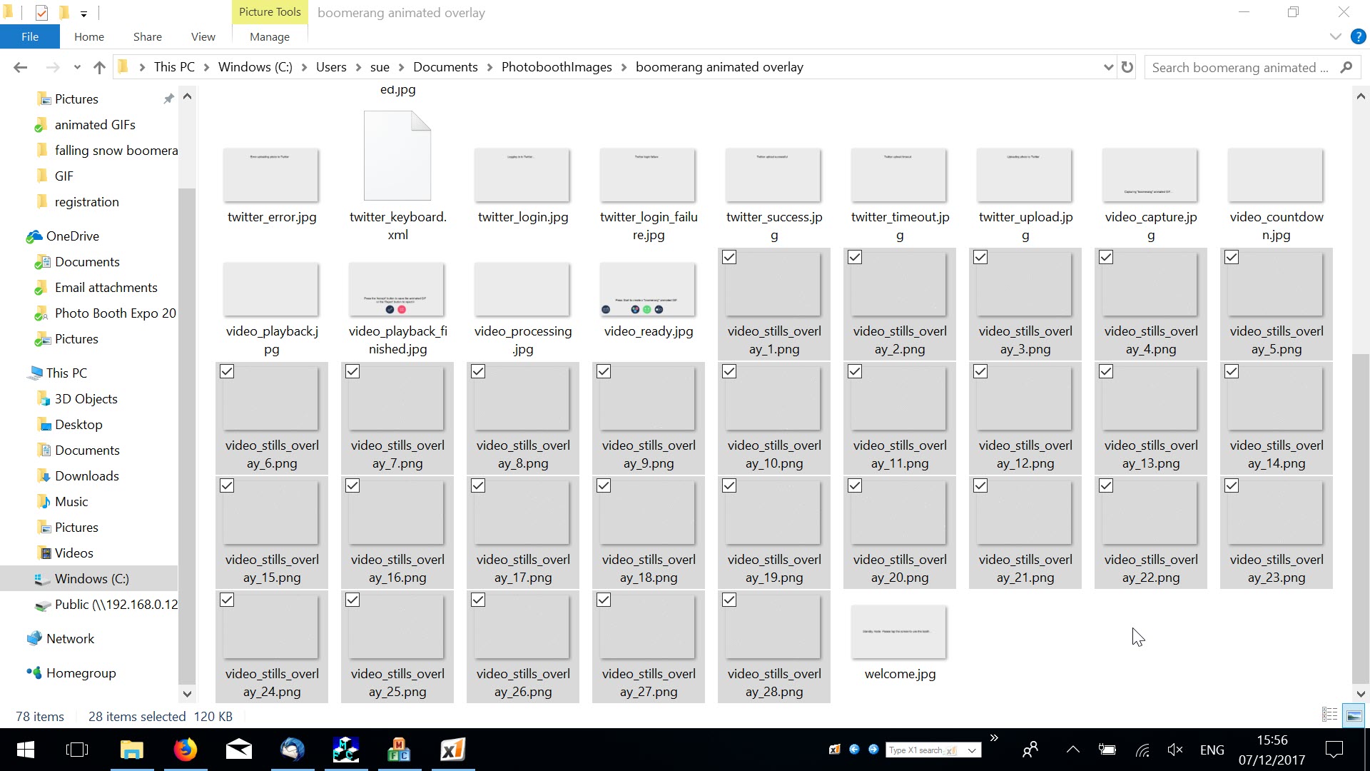Switch to the Home ribbon tab
This screenshot has height=771, width=1370.
pyautogui.click(x=89, y=36)
